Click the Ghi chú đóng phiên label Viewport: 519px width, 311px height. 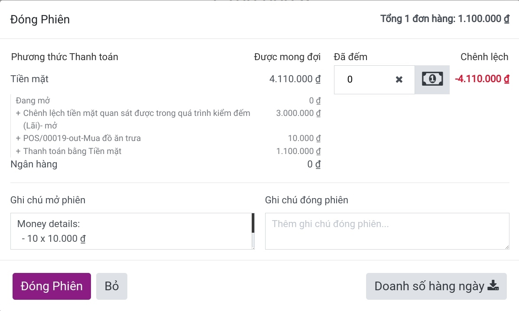[x=306, y=200]
